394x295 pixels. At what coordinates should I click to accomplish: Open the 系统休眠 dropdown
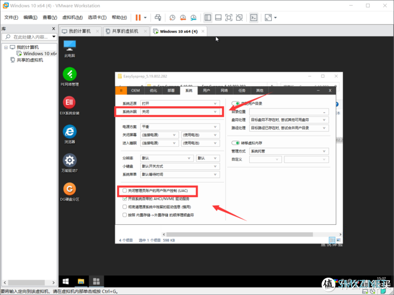click(x=180, y=112)
